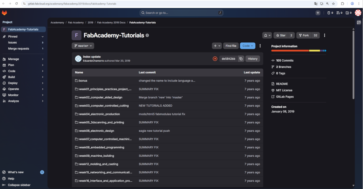This screenshot has height=189, width=363.
Task: Open the create new plus icon in top bar
Action: [x=318, y=13]
